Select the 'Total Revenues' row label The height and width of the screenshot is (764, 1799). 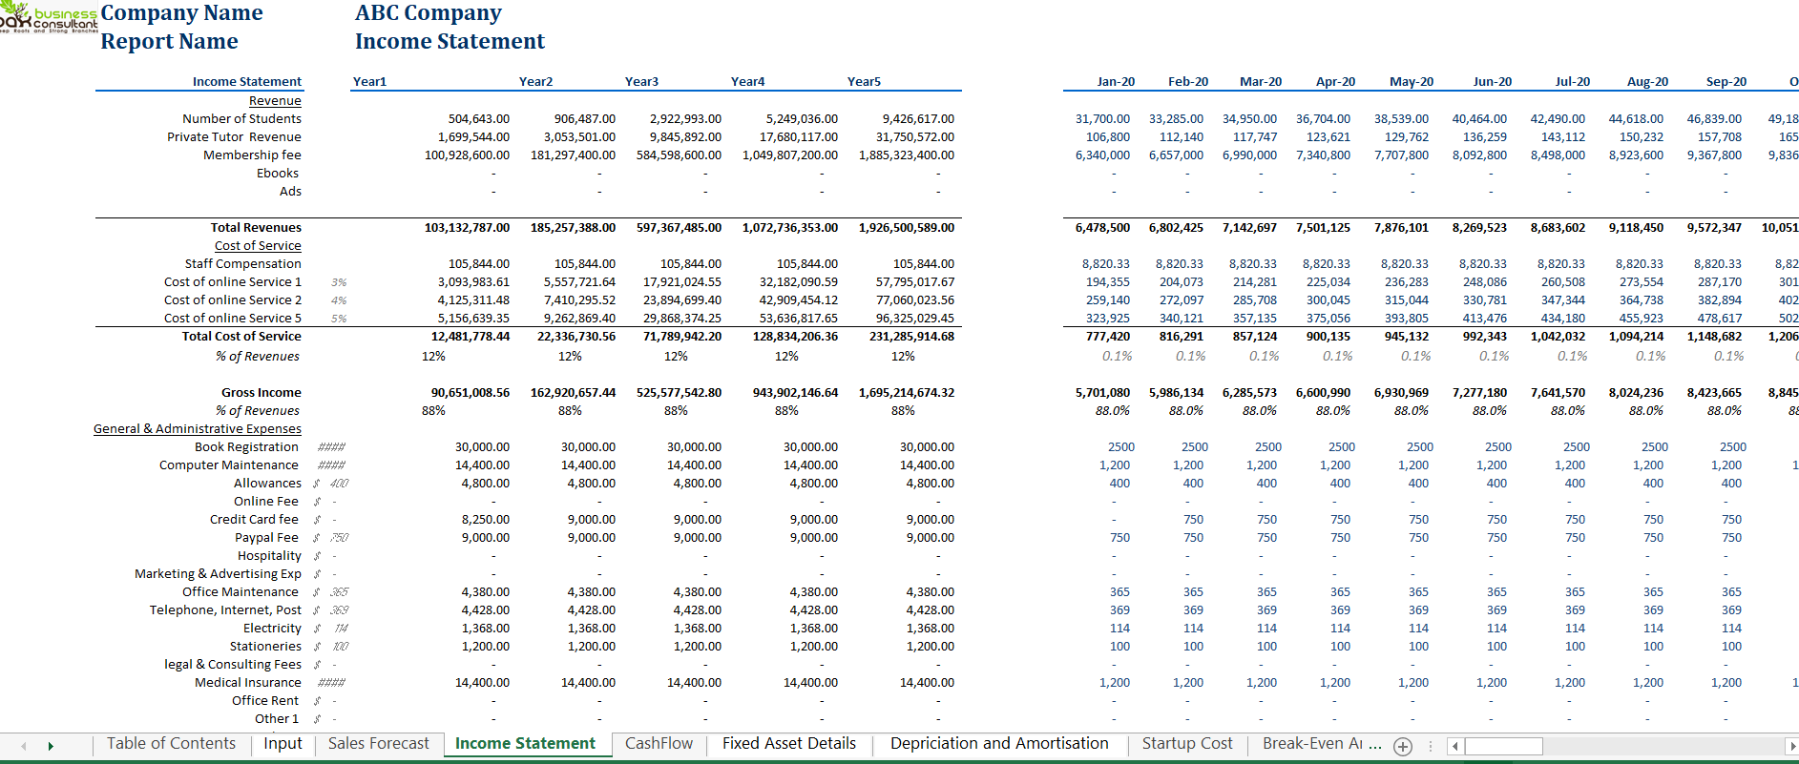[256, 228]
